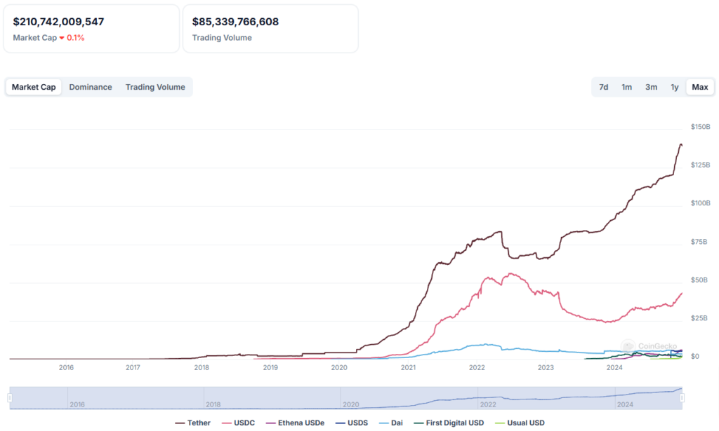Click the Max time range button

coord(700,87)
